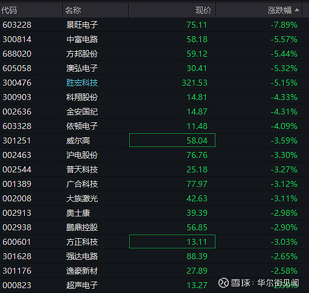This screenshot has width=309, height=293.
Task: Select the change value -3.27%
Action: click(284, 169)
